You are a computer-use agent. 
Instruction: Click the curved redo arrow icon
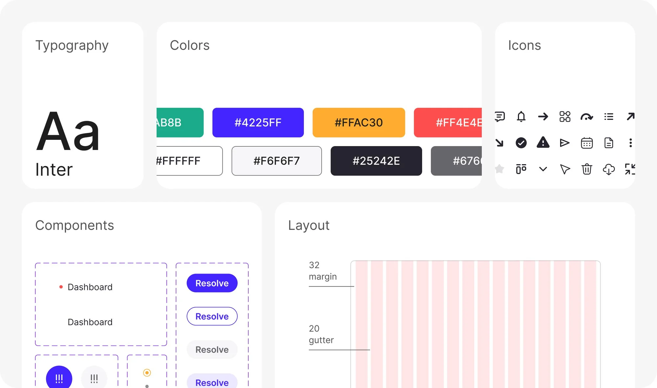pyautogui.click(x=587, y=117)
